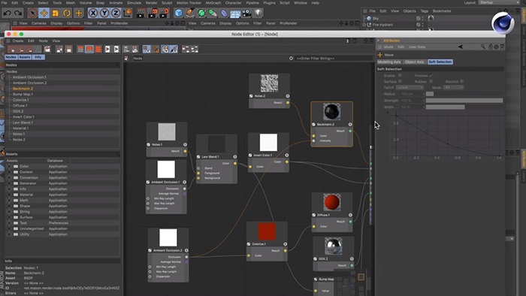
Task: Select Bump Map.1 in Nodes list
Action: click(x=23, y=94)
